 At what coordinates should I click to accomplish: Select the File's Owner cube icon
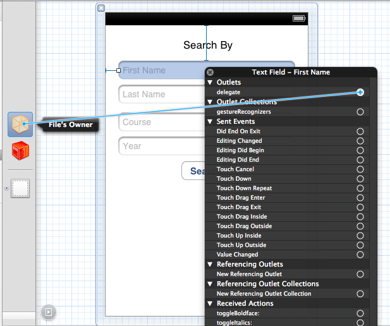20,124
